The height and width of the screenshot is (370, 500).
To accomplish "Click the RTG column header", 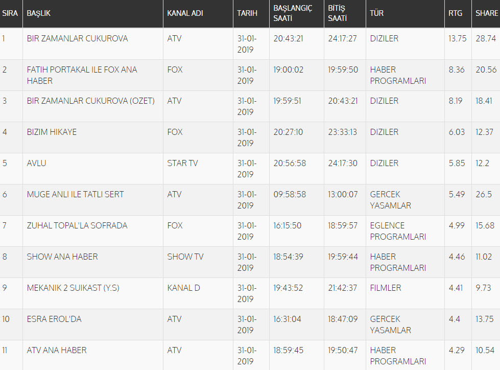I will (x=456, y=13).
